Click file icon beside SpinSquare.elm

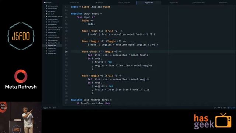[x=46, y=40]
